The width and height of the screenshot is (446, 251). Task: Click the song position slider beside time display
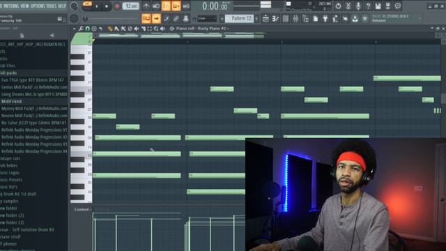click(x=246, y=6)
